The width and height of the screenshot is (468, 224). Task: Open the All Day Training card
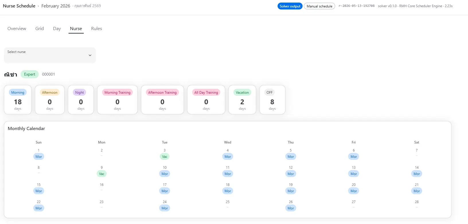206,100
